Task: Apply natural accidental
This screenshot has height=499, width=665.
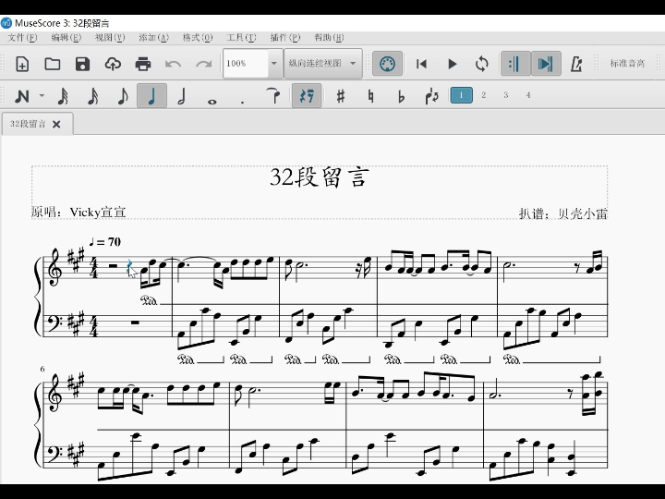Action: [x=370, y=96]
